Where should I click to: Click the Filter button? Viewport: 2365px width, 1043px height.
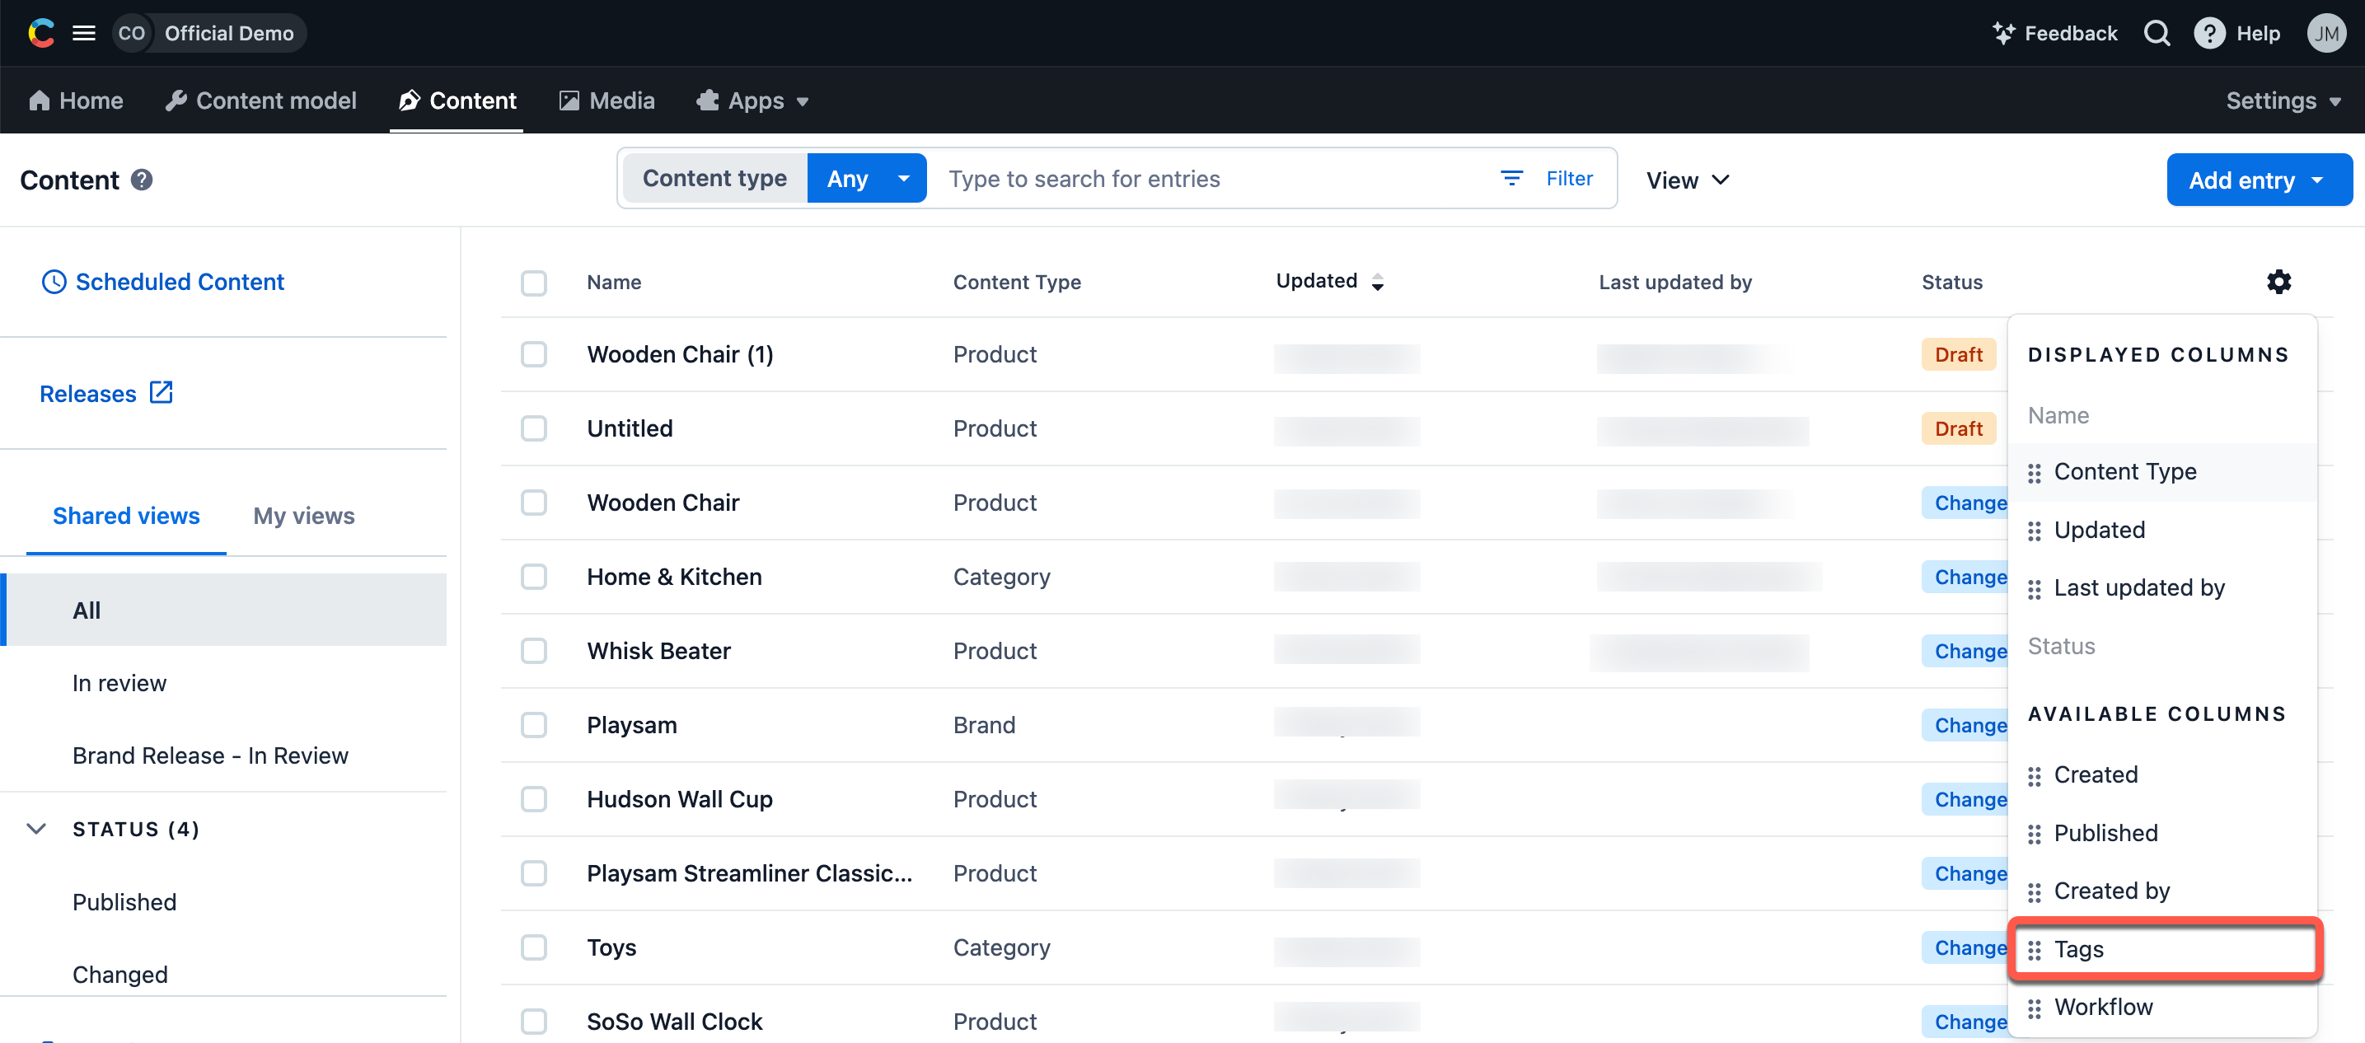[1547, 178]
